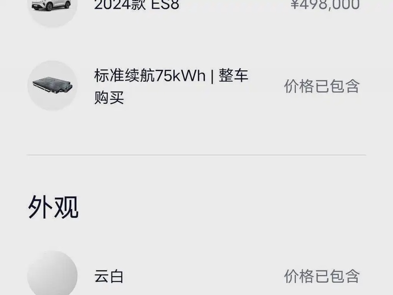The height and width of the screenshot is (295, 393).
Task: Open the 2024款 ES8 model name
Action: click(137, 4)
